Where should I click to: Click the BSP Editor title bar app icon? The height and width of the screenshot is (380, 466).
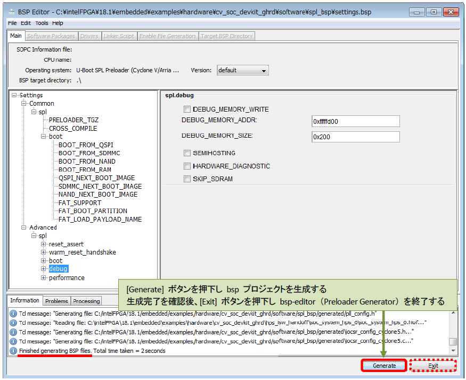[x=11, y=12]
